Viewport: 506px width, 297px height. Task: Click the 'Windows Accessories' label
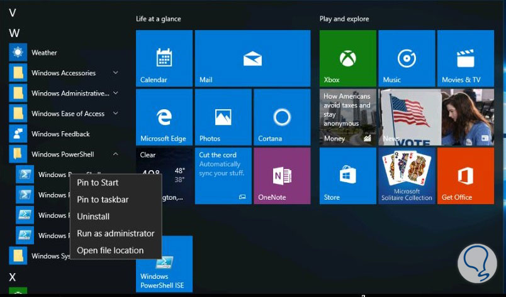click(x=64, y=73)
